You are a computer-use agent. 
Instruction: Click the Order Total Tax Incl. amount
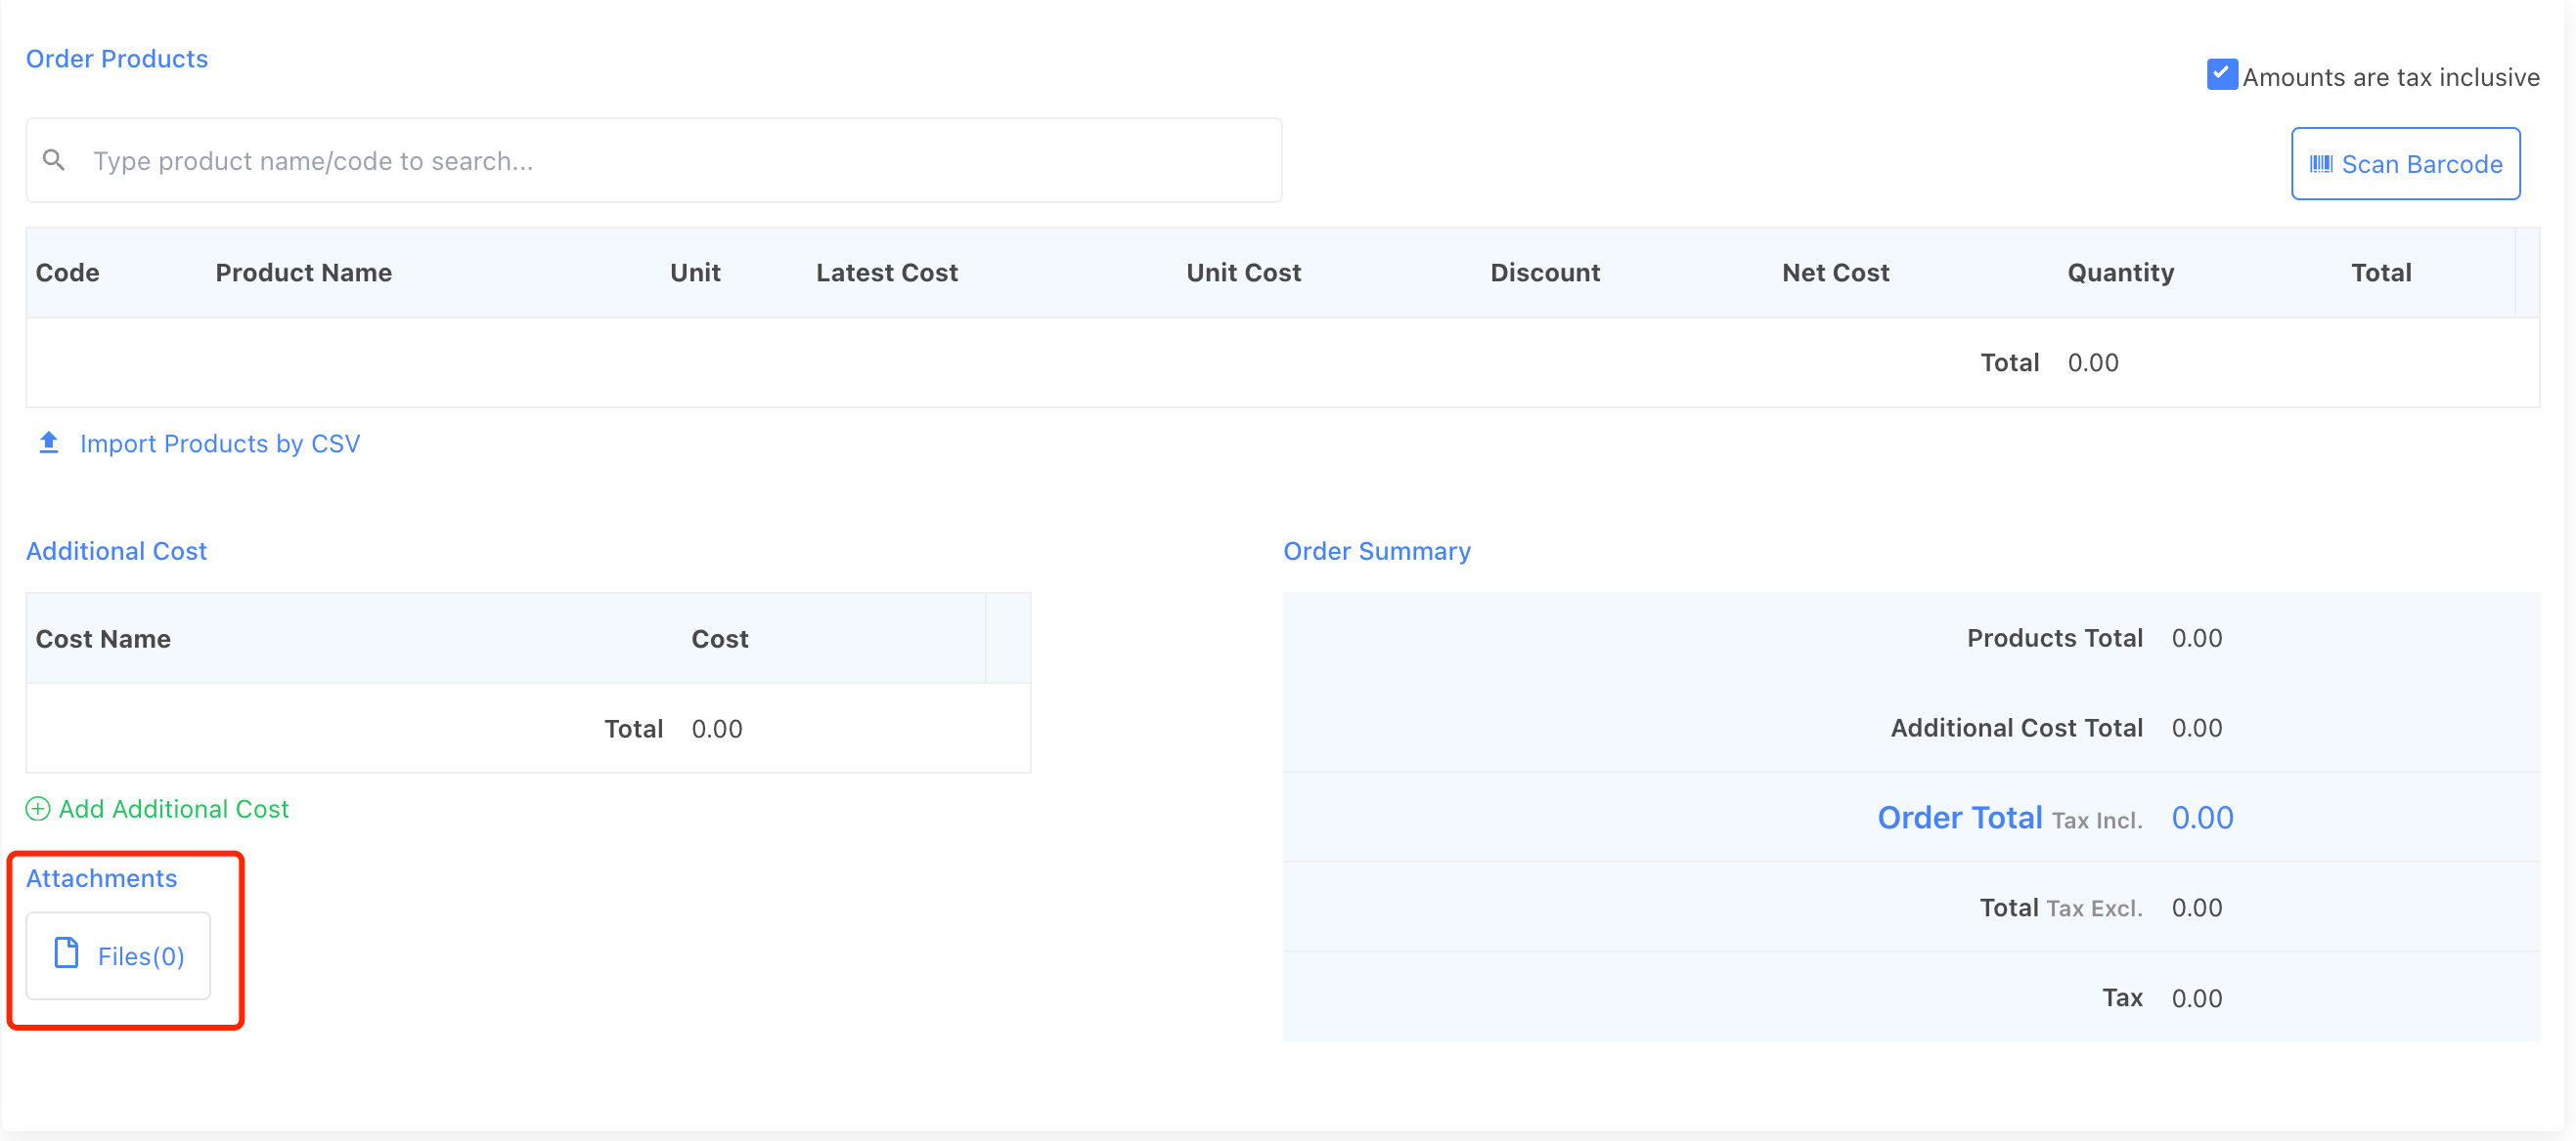click(x=2201, y=818)
